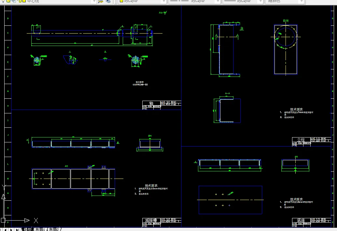
Task: Switch to the 布局2 layout tab
Action: pyautogui.click(x=54, y=229)
